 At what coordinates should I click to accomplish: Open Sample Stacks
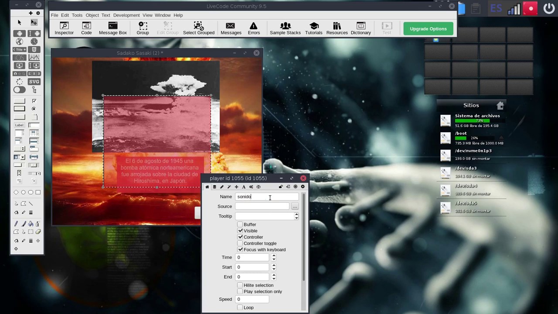coord(285,28)
